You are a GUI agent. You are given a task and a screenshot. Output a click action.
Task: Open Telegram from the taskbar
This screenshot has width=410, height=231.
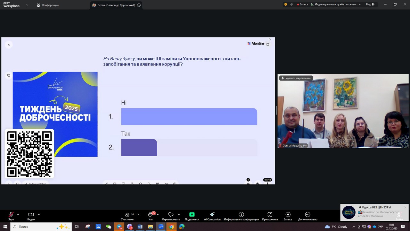(x=119, y=227)
